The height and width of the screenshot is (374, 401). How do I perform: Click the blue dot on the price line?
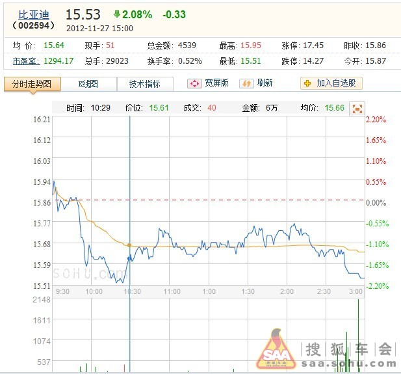pos(130,258)
